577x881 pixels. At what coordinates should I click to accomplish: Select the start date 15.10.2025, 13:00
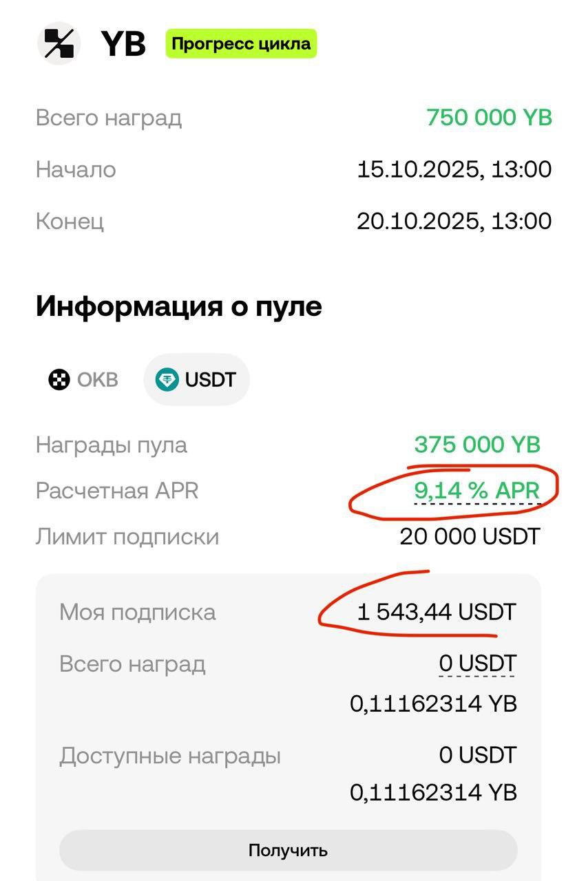coord(454,169)
